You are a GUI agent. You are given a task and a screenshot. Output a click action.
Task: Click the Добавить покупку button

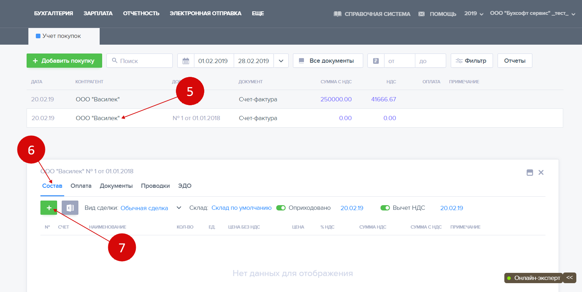point(64,61)
